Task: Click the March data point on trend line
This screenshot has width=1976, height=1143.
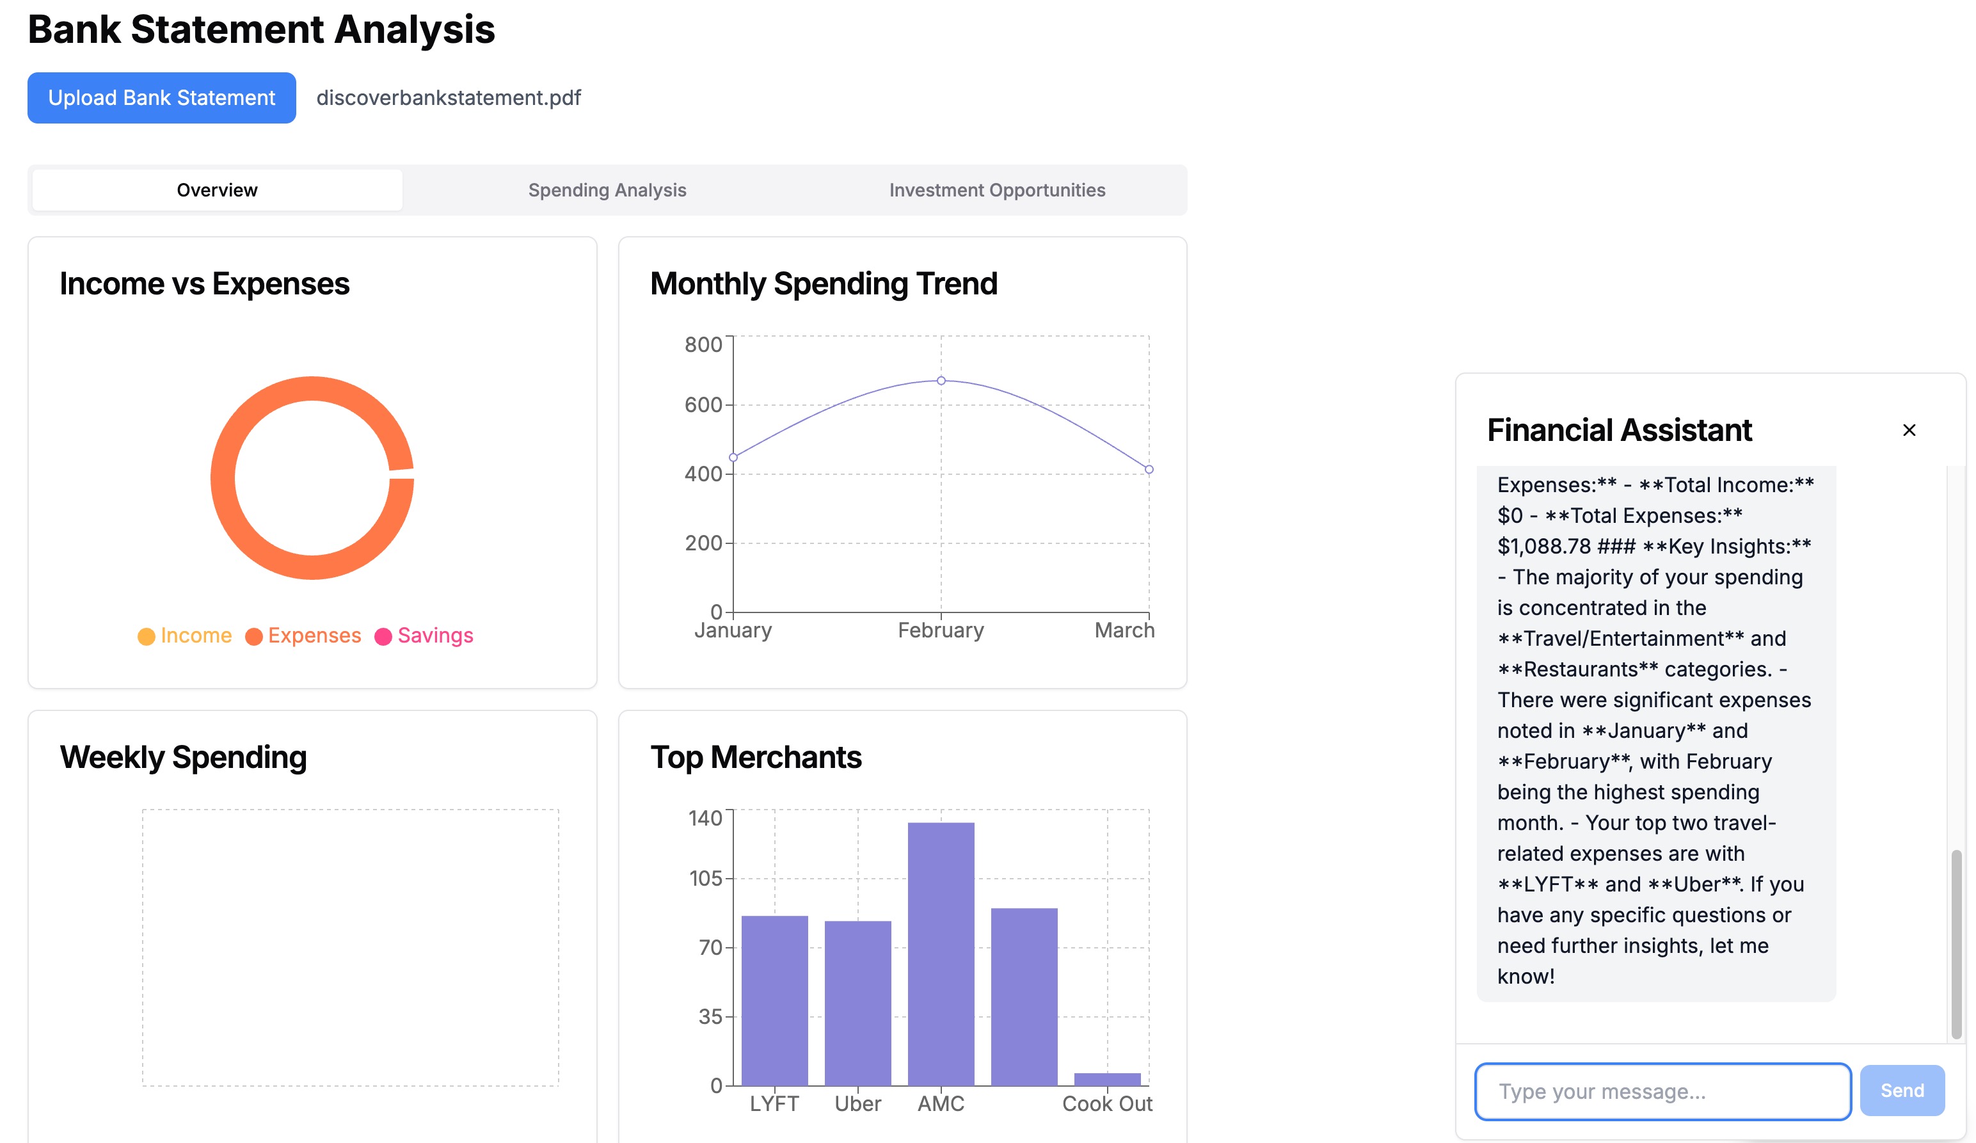Action: 1149,469
